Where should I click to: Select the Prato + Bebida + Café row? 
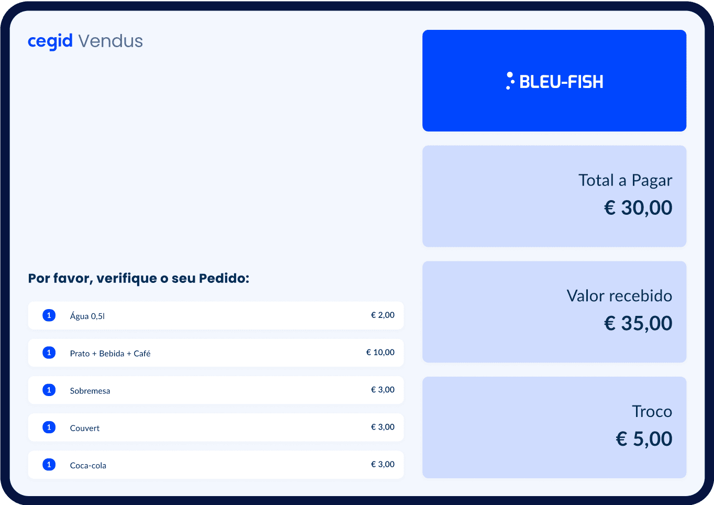click(216, 353)
